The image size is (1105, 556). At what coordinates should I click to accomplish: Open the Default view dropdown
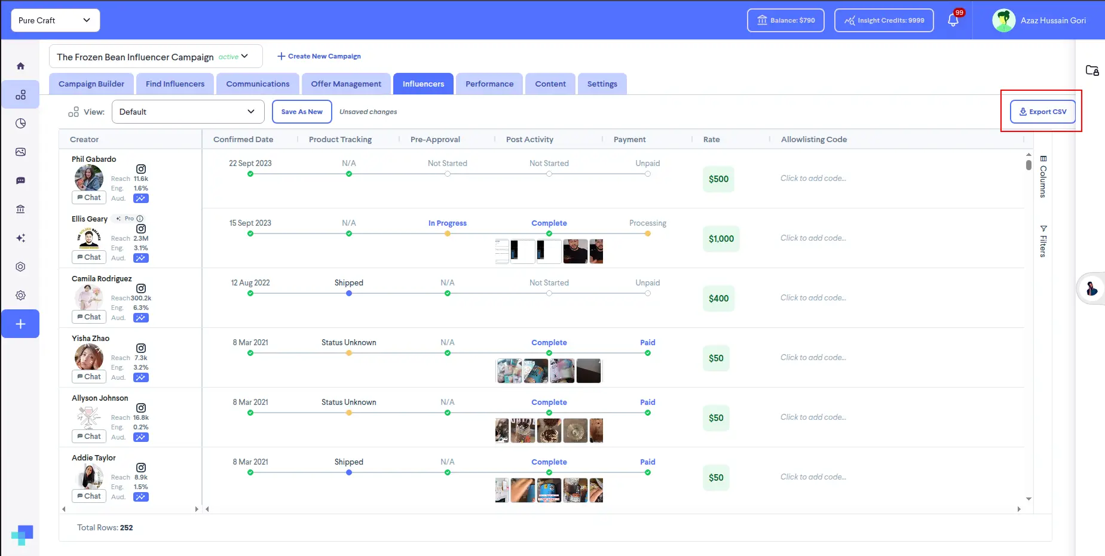click(188, 112)
